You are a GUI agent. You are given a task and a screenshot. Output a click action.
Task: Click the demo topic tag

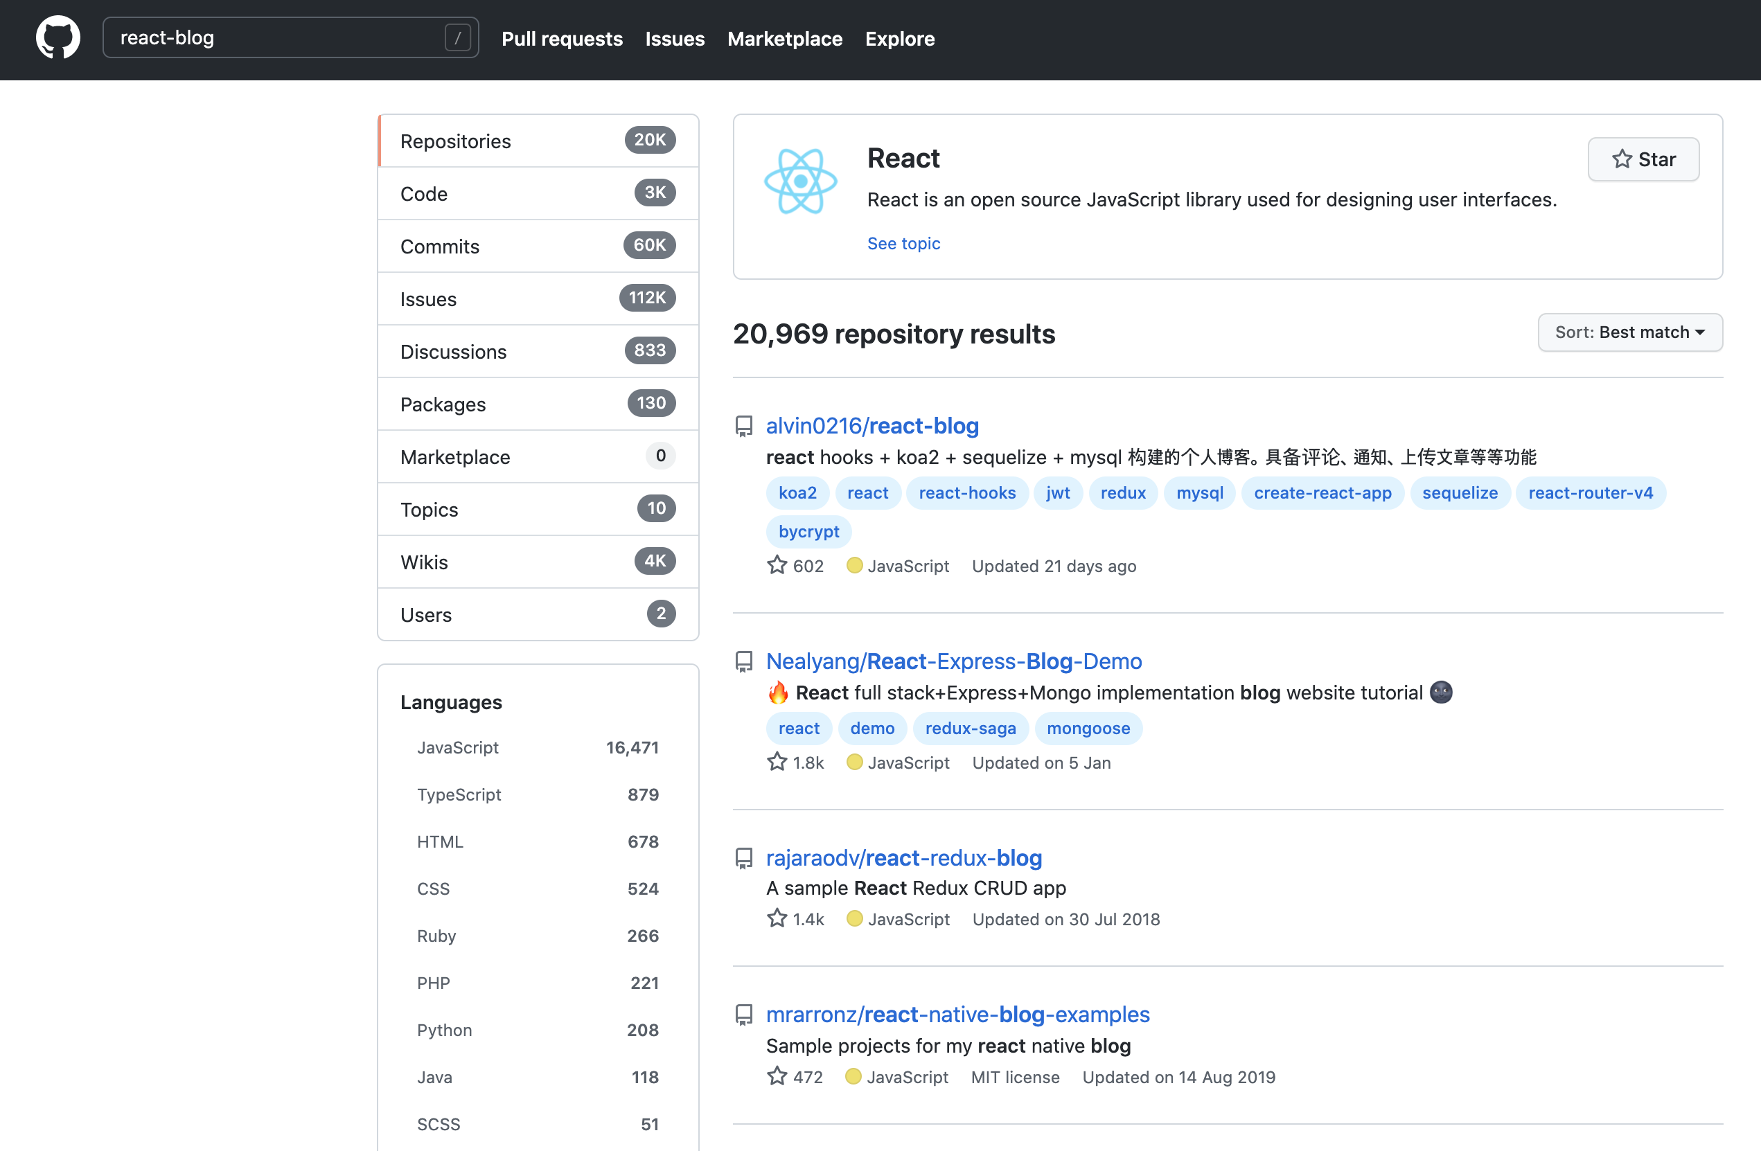point(872,728)
